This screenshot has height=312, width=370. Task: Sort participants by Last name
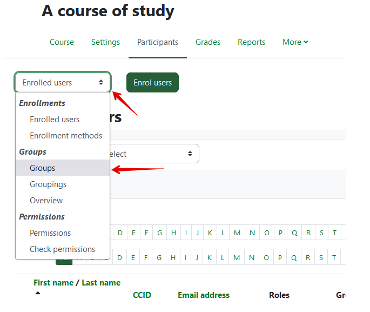101,283
